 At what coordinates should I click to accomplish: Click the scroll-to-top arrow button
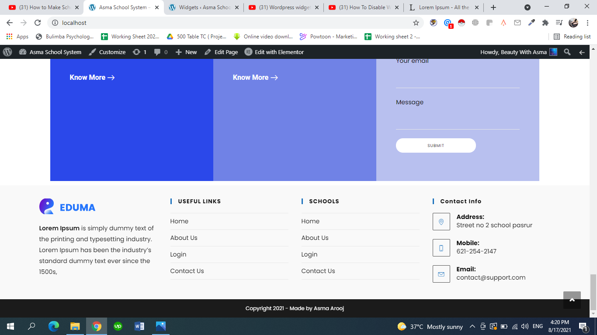click(x=572, y=300)
